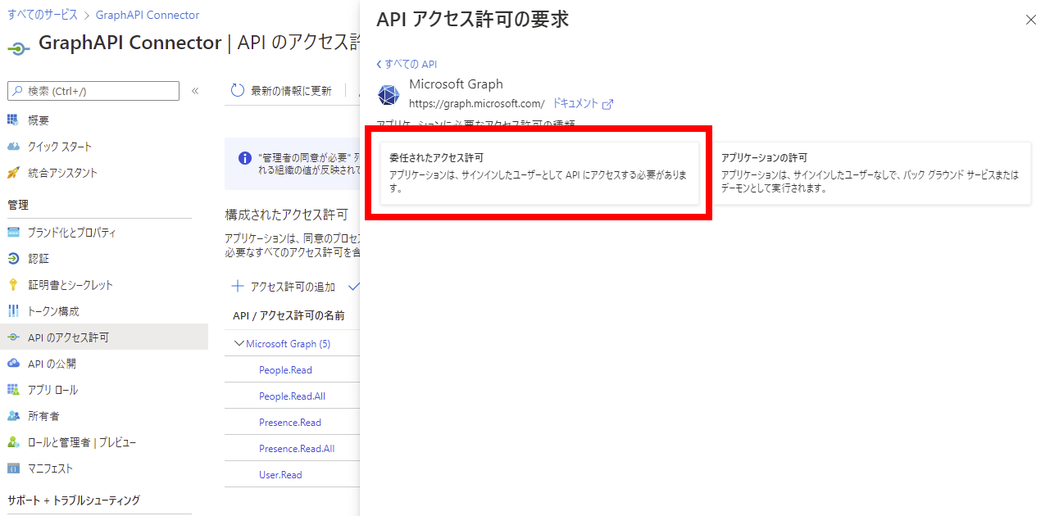Open the マニフェスト menu item
Viewport: 1059px width, 516px height.
[x=50, y=468]
